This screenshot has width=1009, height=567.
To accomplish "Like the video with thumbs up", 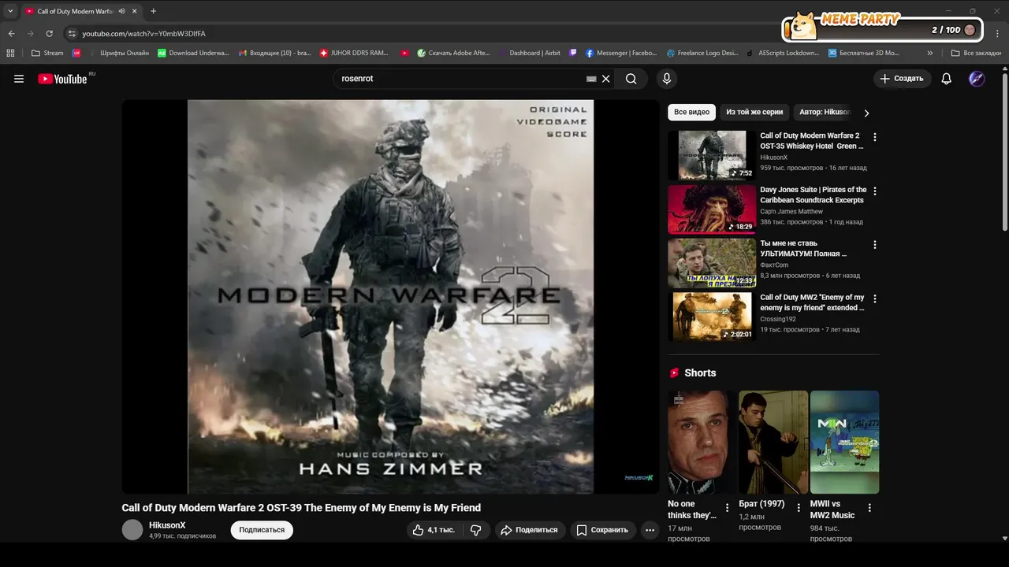I will [x=434, y=530].
